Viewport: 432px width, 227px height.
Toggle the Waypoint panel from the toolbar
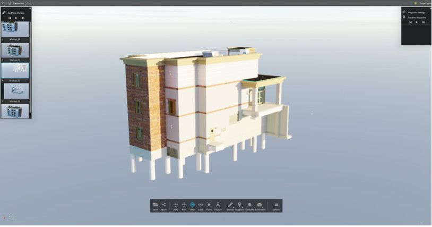coord(239,205)
